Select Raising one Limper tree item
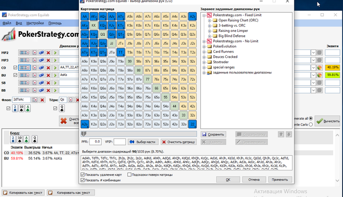The width and height of the screenshot is (343, 197). pos(233,31)
